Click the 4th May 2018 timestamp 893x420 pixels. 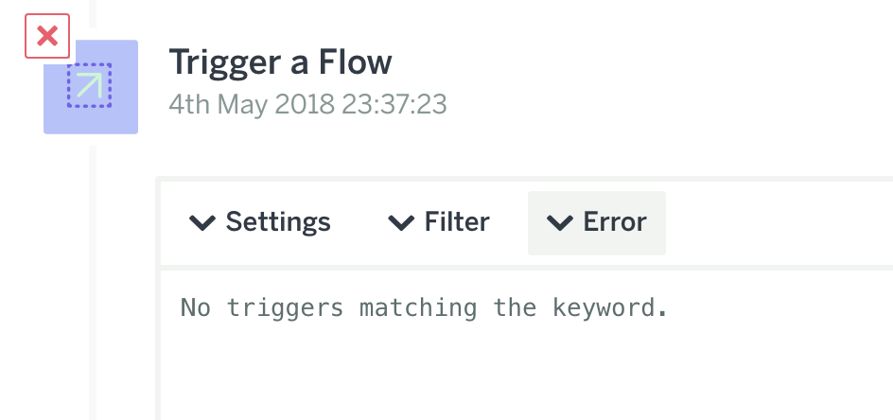(307, 104)
